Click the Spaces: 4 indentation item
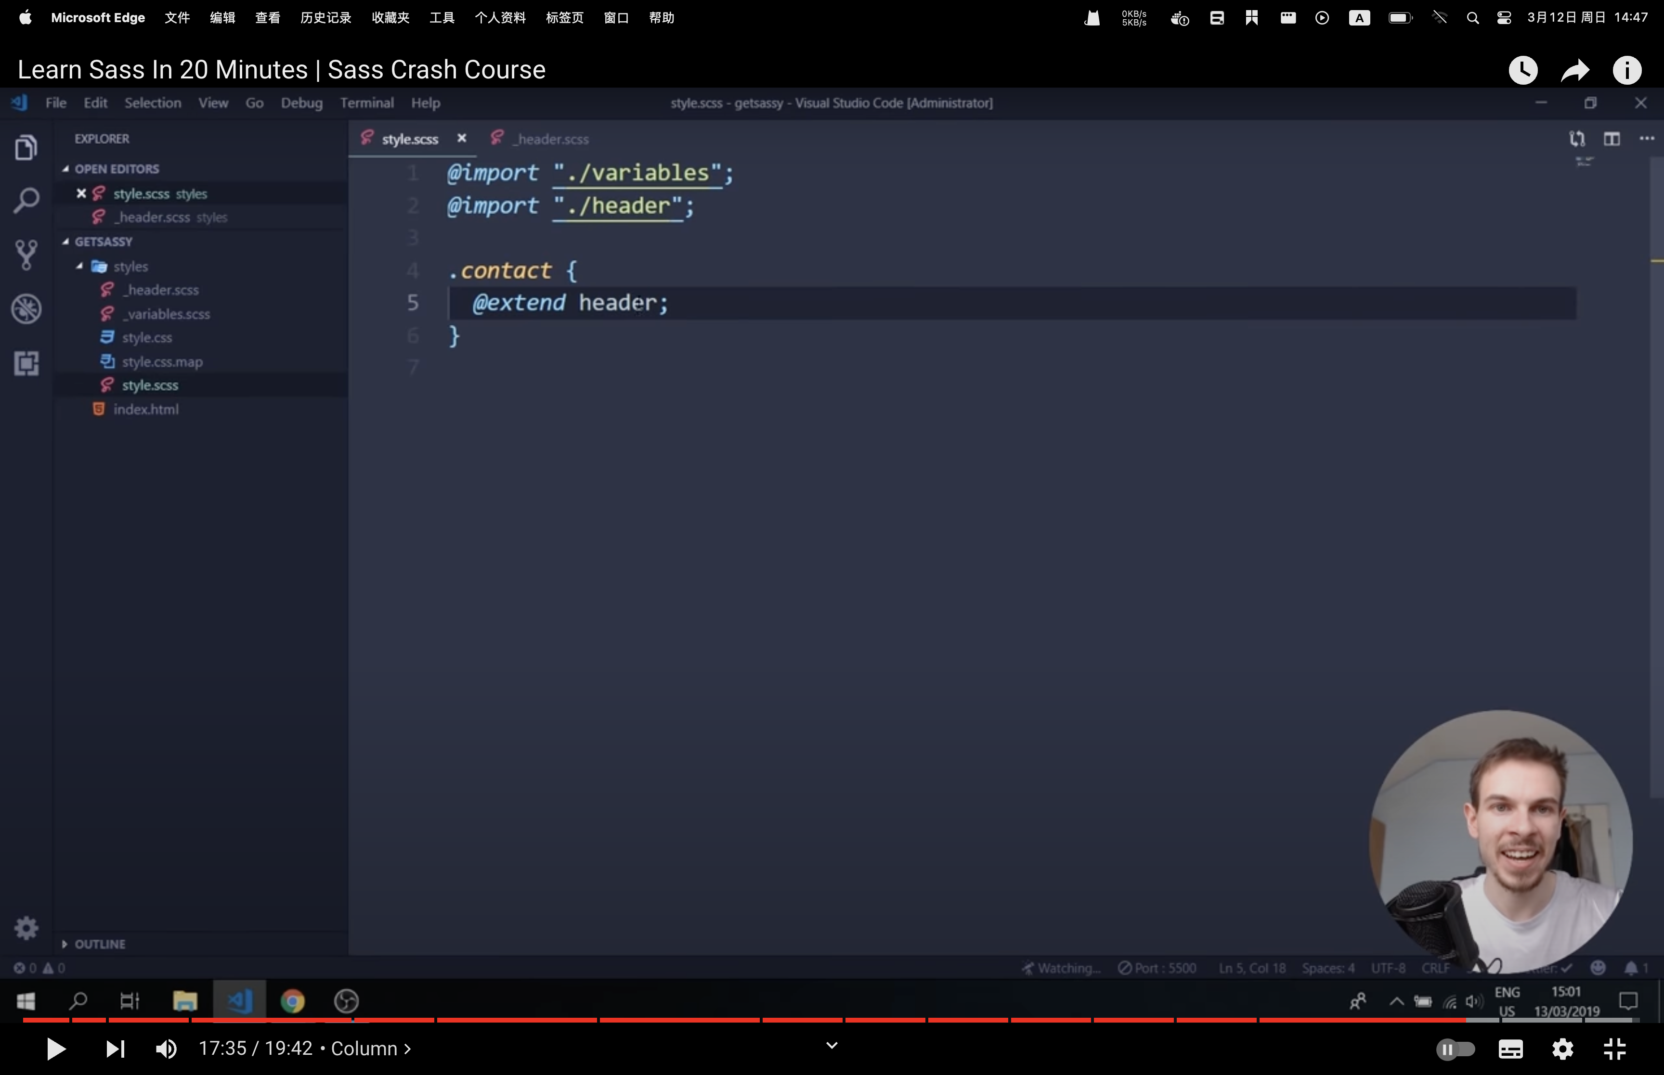This screenshot has height=1075, width=1664. 1327,968
